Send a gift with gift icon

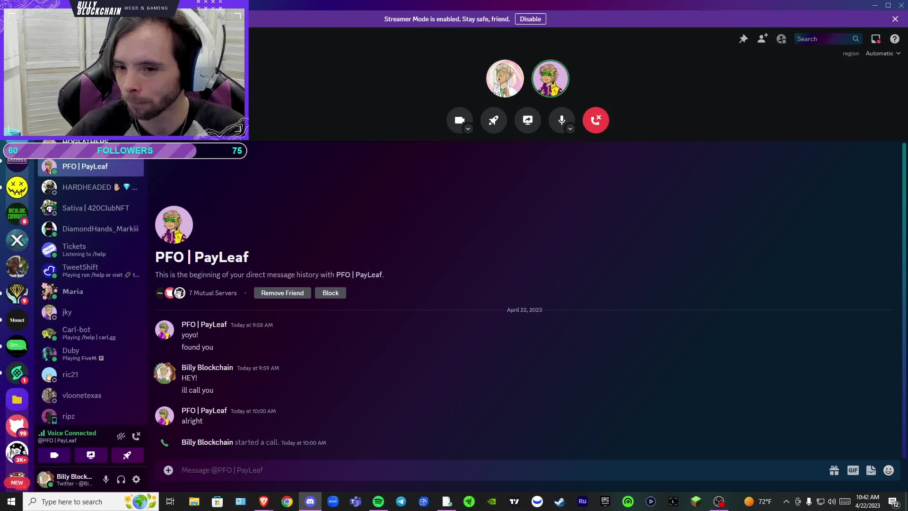[834, 470]
